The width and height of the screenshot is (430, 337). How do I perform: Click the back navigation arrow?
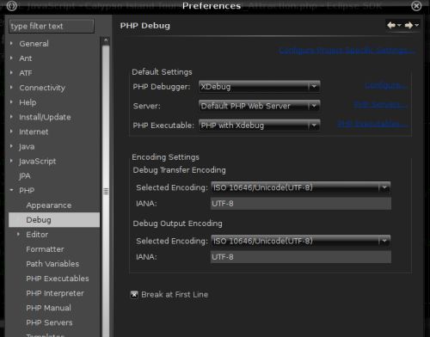click(391, 26)
